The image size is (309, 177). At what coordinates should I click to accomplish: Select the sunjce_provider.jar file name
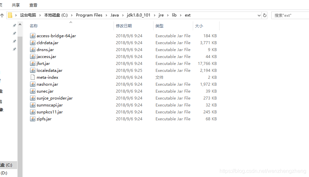pos(54,98)
